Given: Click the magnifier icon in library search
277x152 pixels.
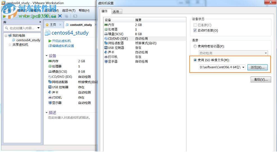Looking at the screenshot, I should click(7, 28).
